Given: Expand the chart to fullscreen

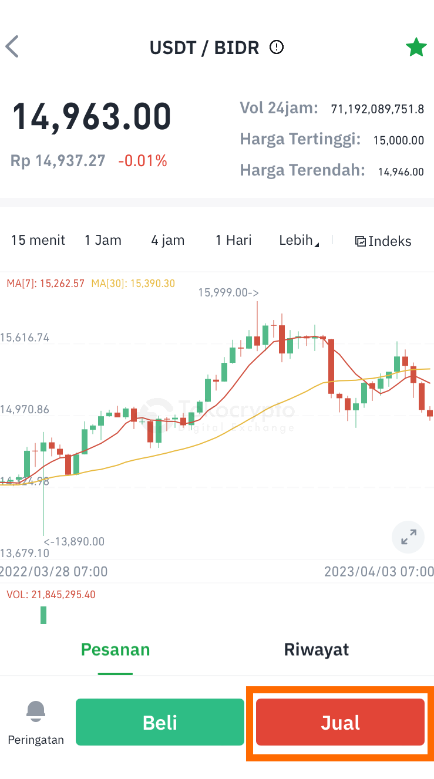Looking at the screenshot, I should 408,537.
